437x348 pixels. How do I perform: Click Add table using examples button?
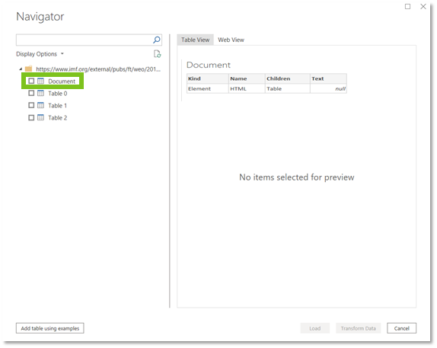click(50, 328)
